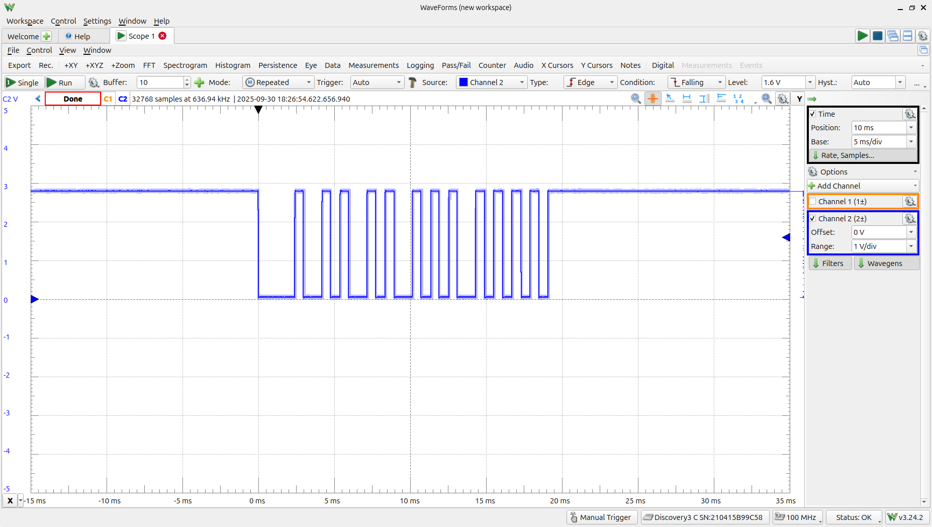Open the Settings menu
This screenshot has width=932, height=527.
[97, 21]
